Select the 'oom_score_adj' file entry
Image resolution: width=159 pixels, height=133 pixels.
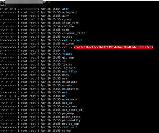[x=73, y=110]
